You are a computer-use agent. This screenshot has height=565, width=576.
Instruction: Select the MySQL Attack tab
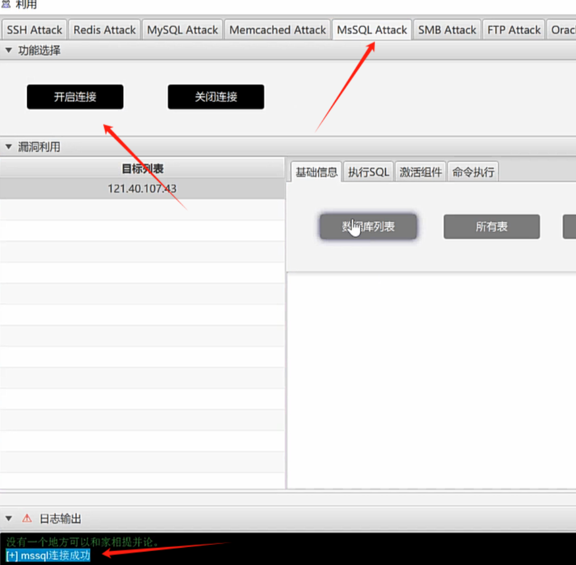coord(182,30)
